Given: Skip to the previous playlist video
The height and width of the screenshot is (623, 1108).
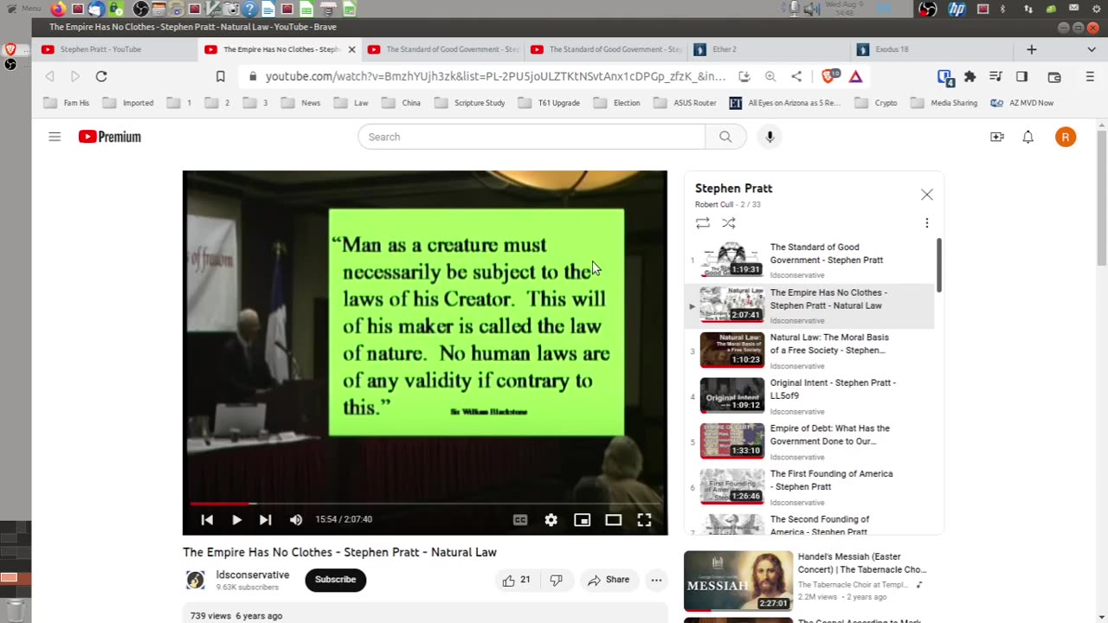Looking at the screenshot, I should pyautogui.click(x=207, y=520).
